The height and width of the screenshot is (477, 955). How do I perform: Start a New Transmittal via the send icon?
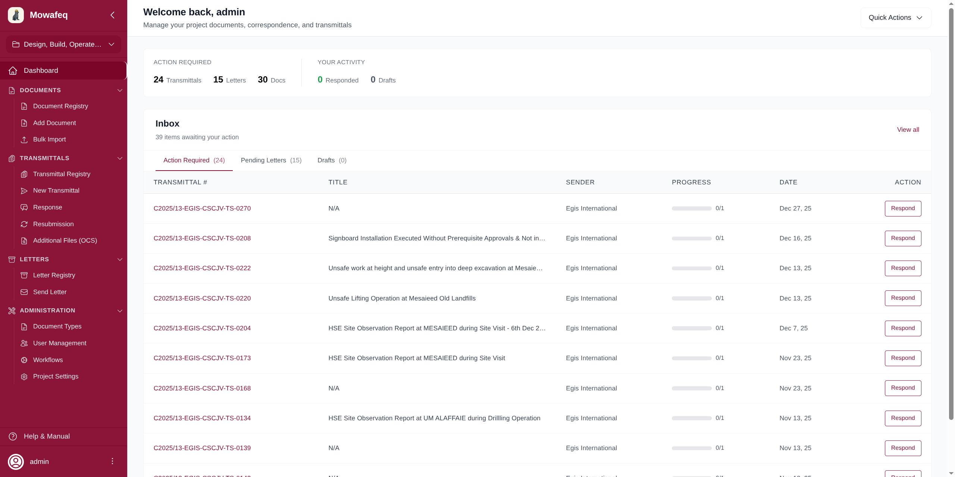click(24, 190)
